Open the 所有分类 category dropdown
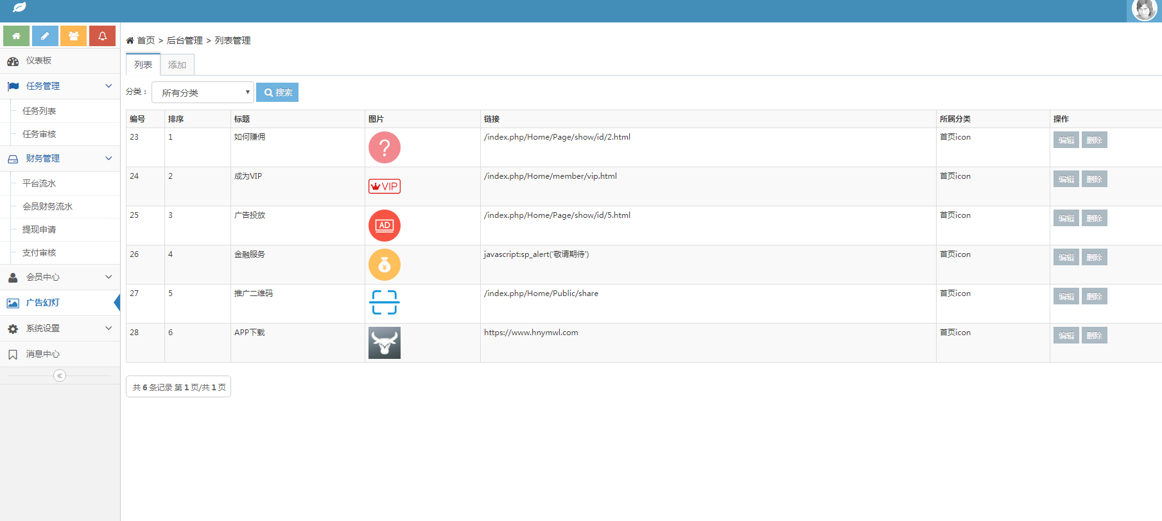The height and width of the screenshot is (521, 1162). (203, 92)
